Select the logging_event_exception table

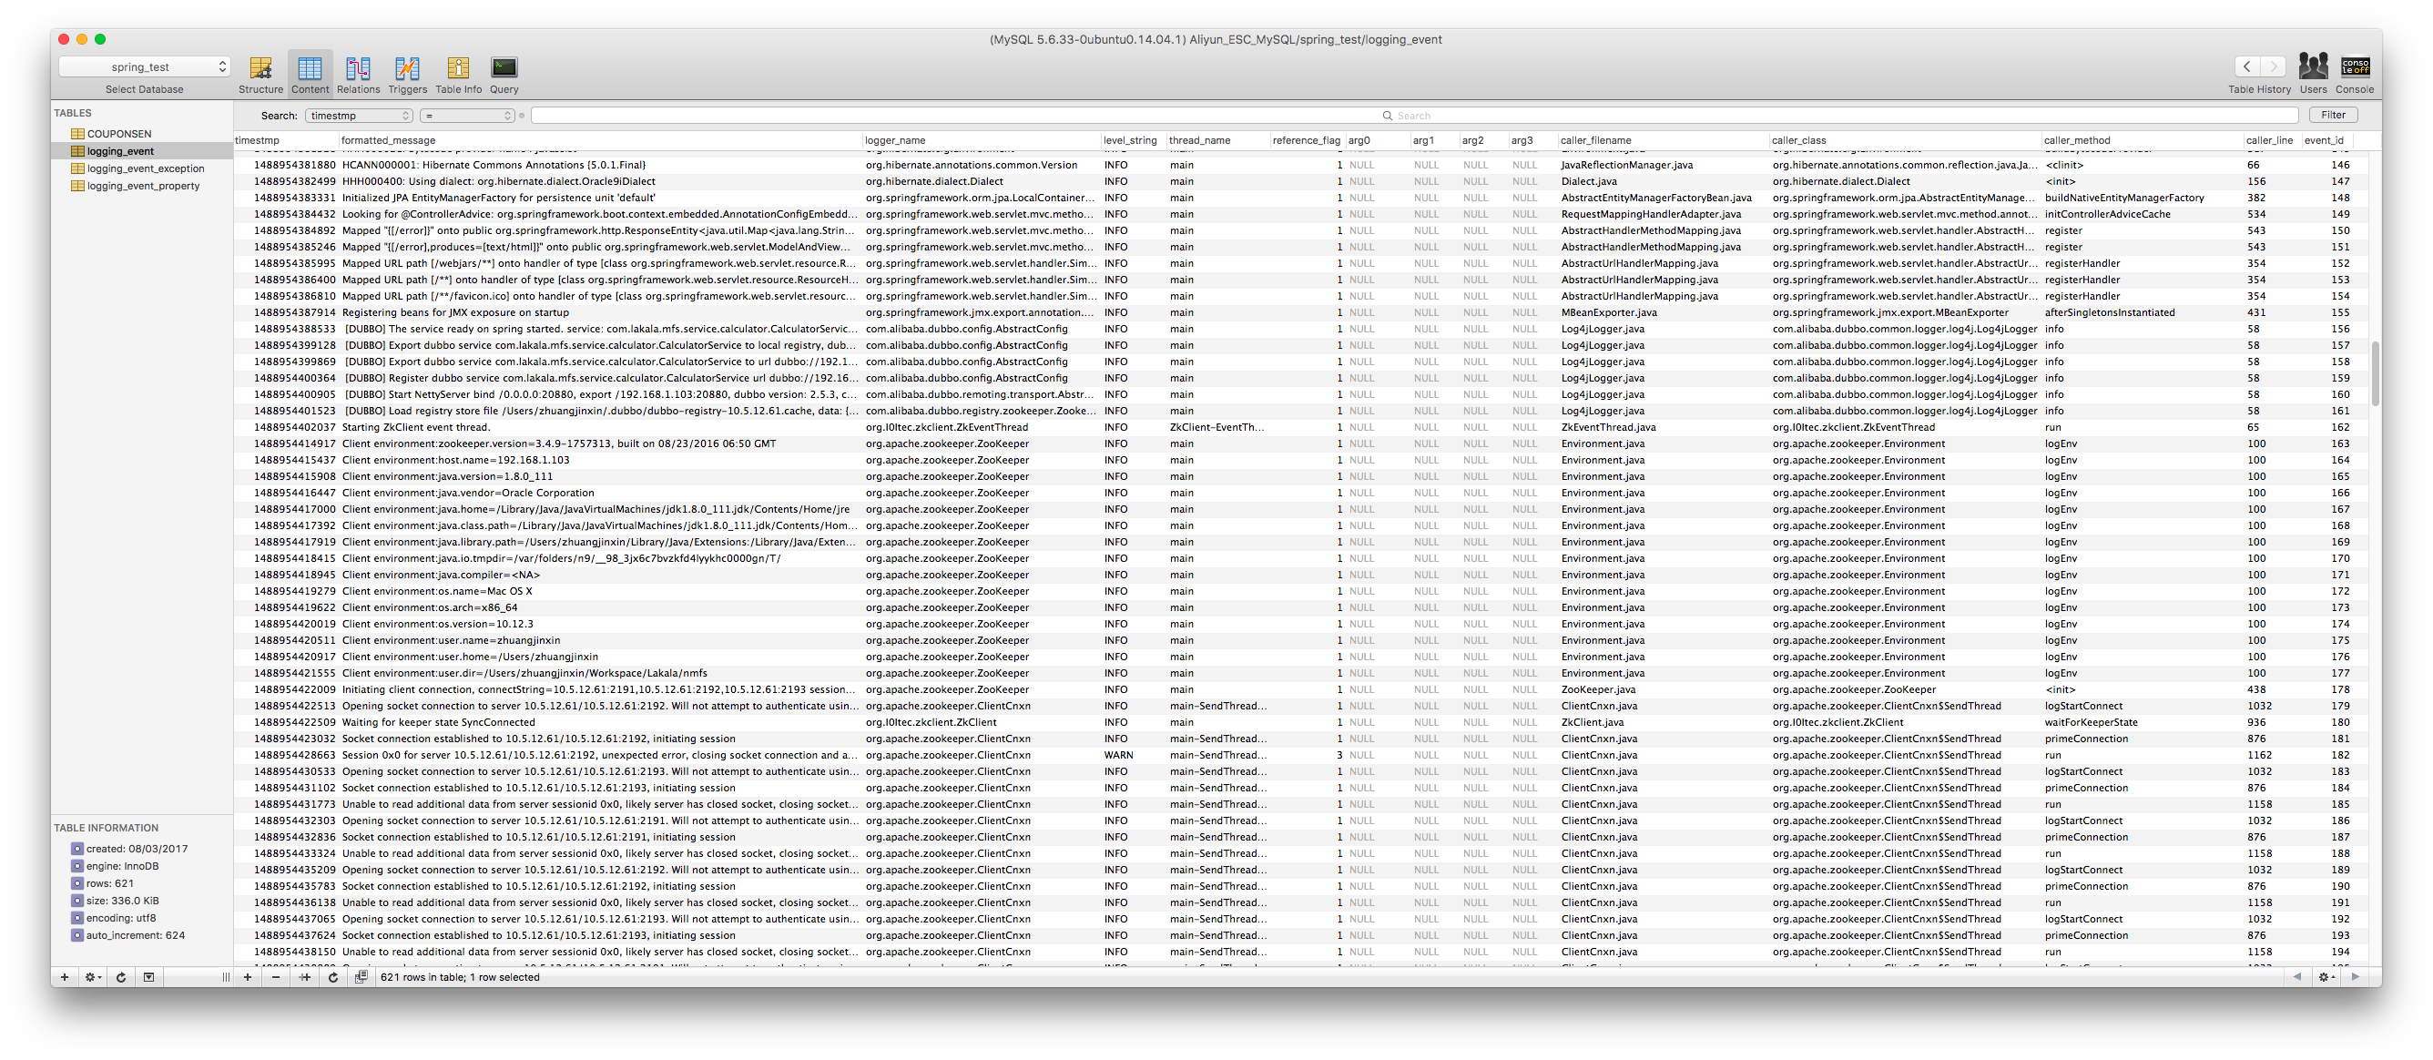(146, 169)
